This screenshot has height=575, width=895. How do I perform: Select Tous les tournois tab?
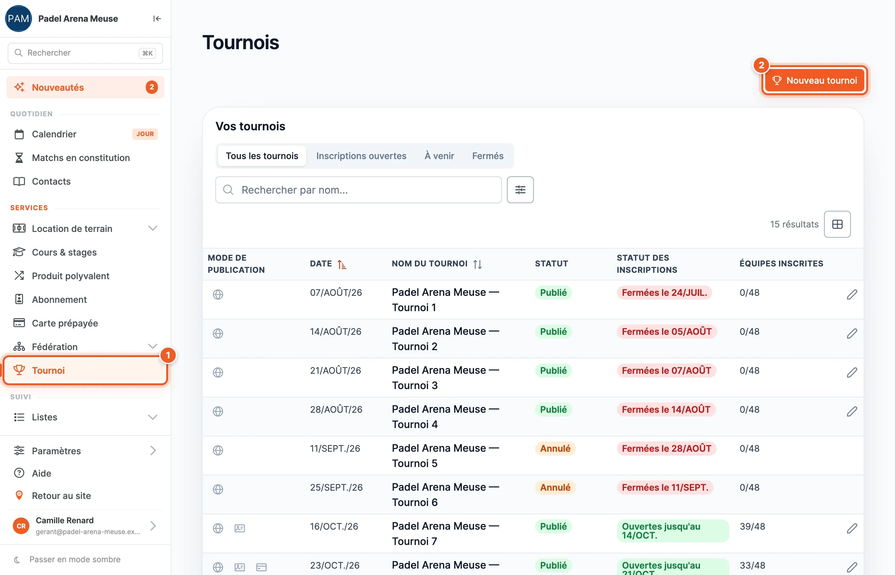[x=262, y=156]
